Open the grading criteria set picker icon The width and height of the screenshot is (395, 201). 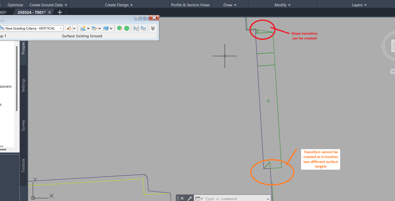tap(2, 28)
